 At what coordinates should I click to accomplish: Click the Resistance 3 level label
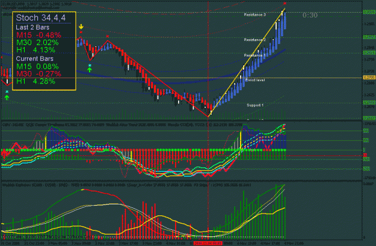(255, 15)
